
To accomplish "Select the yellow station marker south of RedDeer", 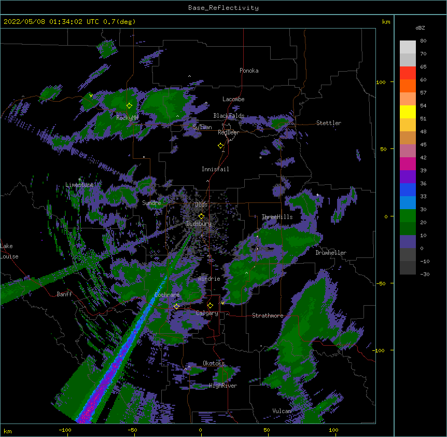I will coord(221,146).
